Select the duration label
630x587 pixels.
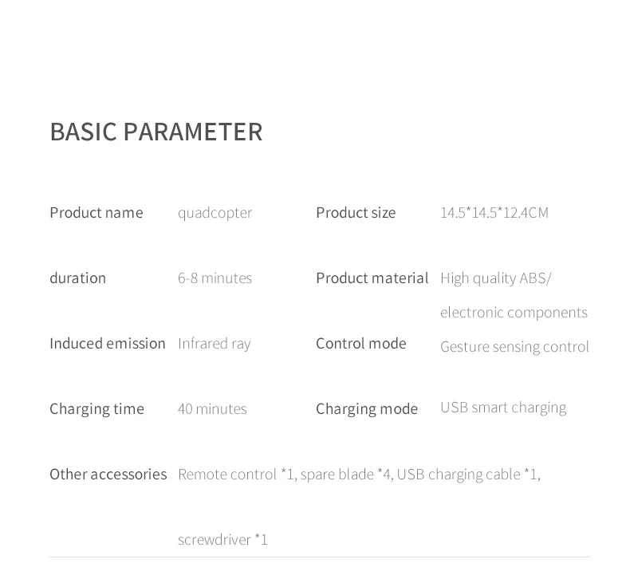pos(78,278)
